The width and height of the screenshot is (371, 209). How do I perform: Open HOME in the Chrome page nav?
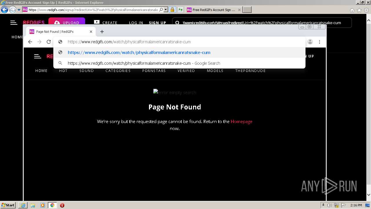(x=41, y=71)
